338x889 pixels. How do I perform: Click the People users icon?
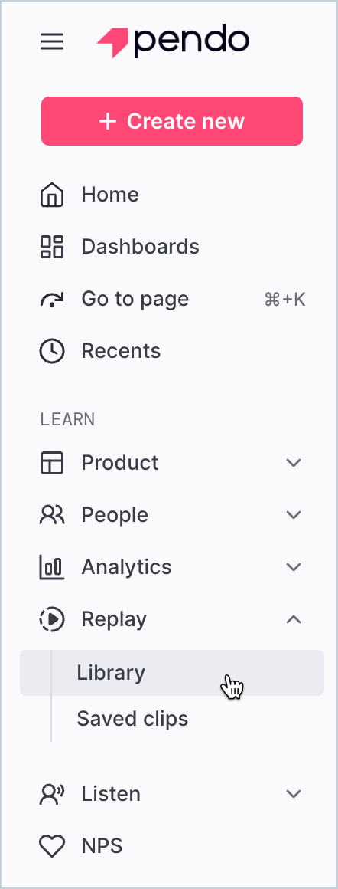pos(52,515)
